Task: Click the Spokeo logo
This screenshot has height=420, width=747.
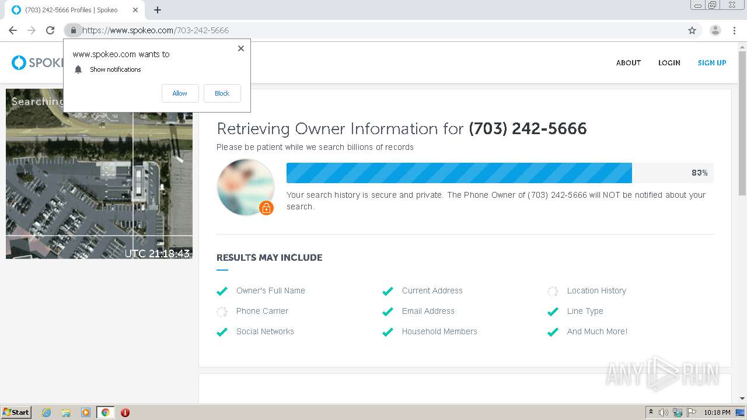Action: pyautogui.click(x=37, y=62)
